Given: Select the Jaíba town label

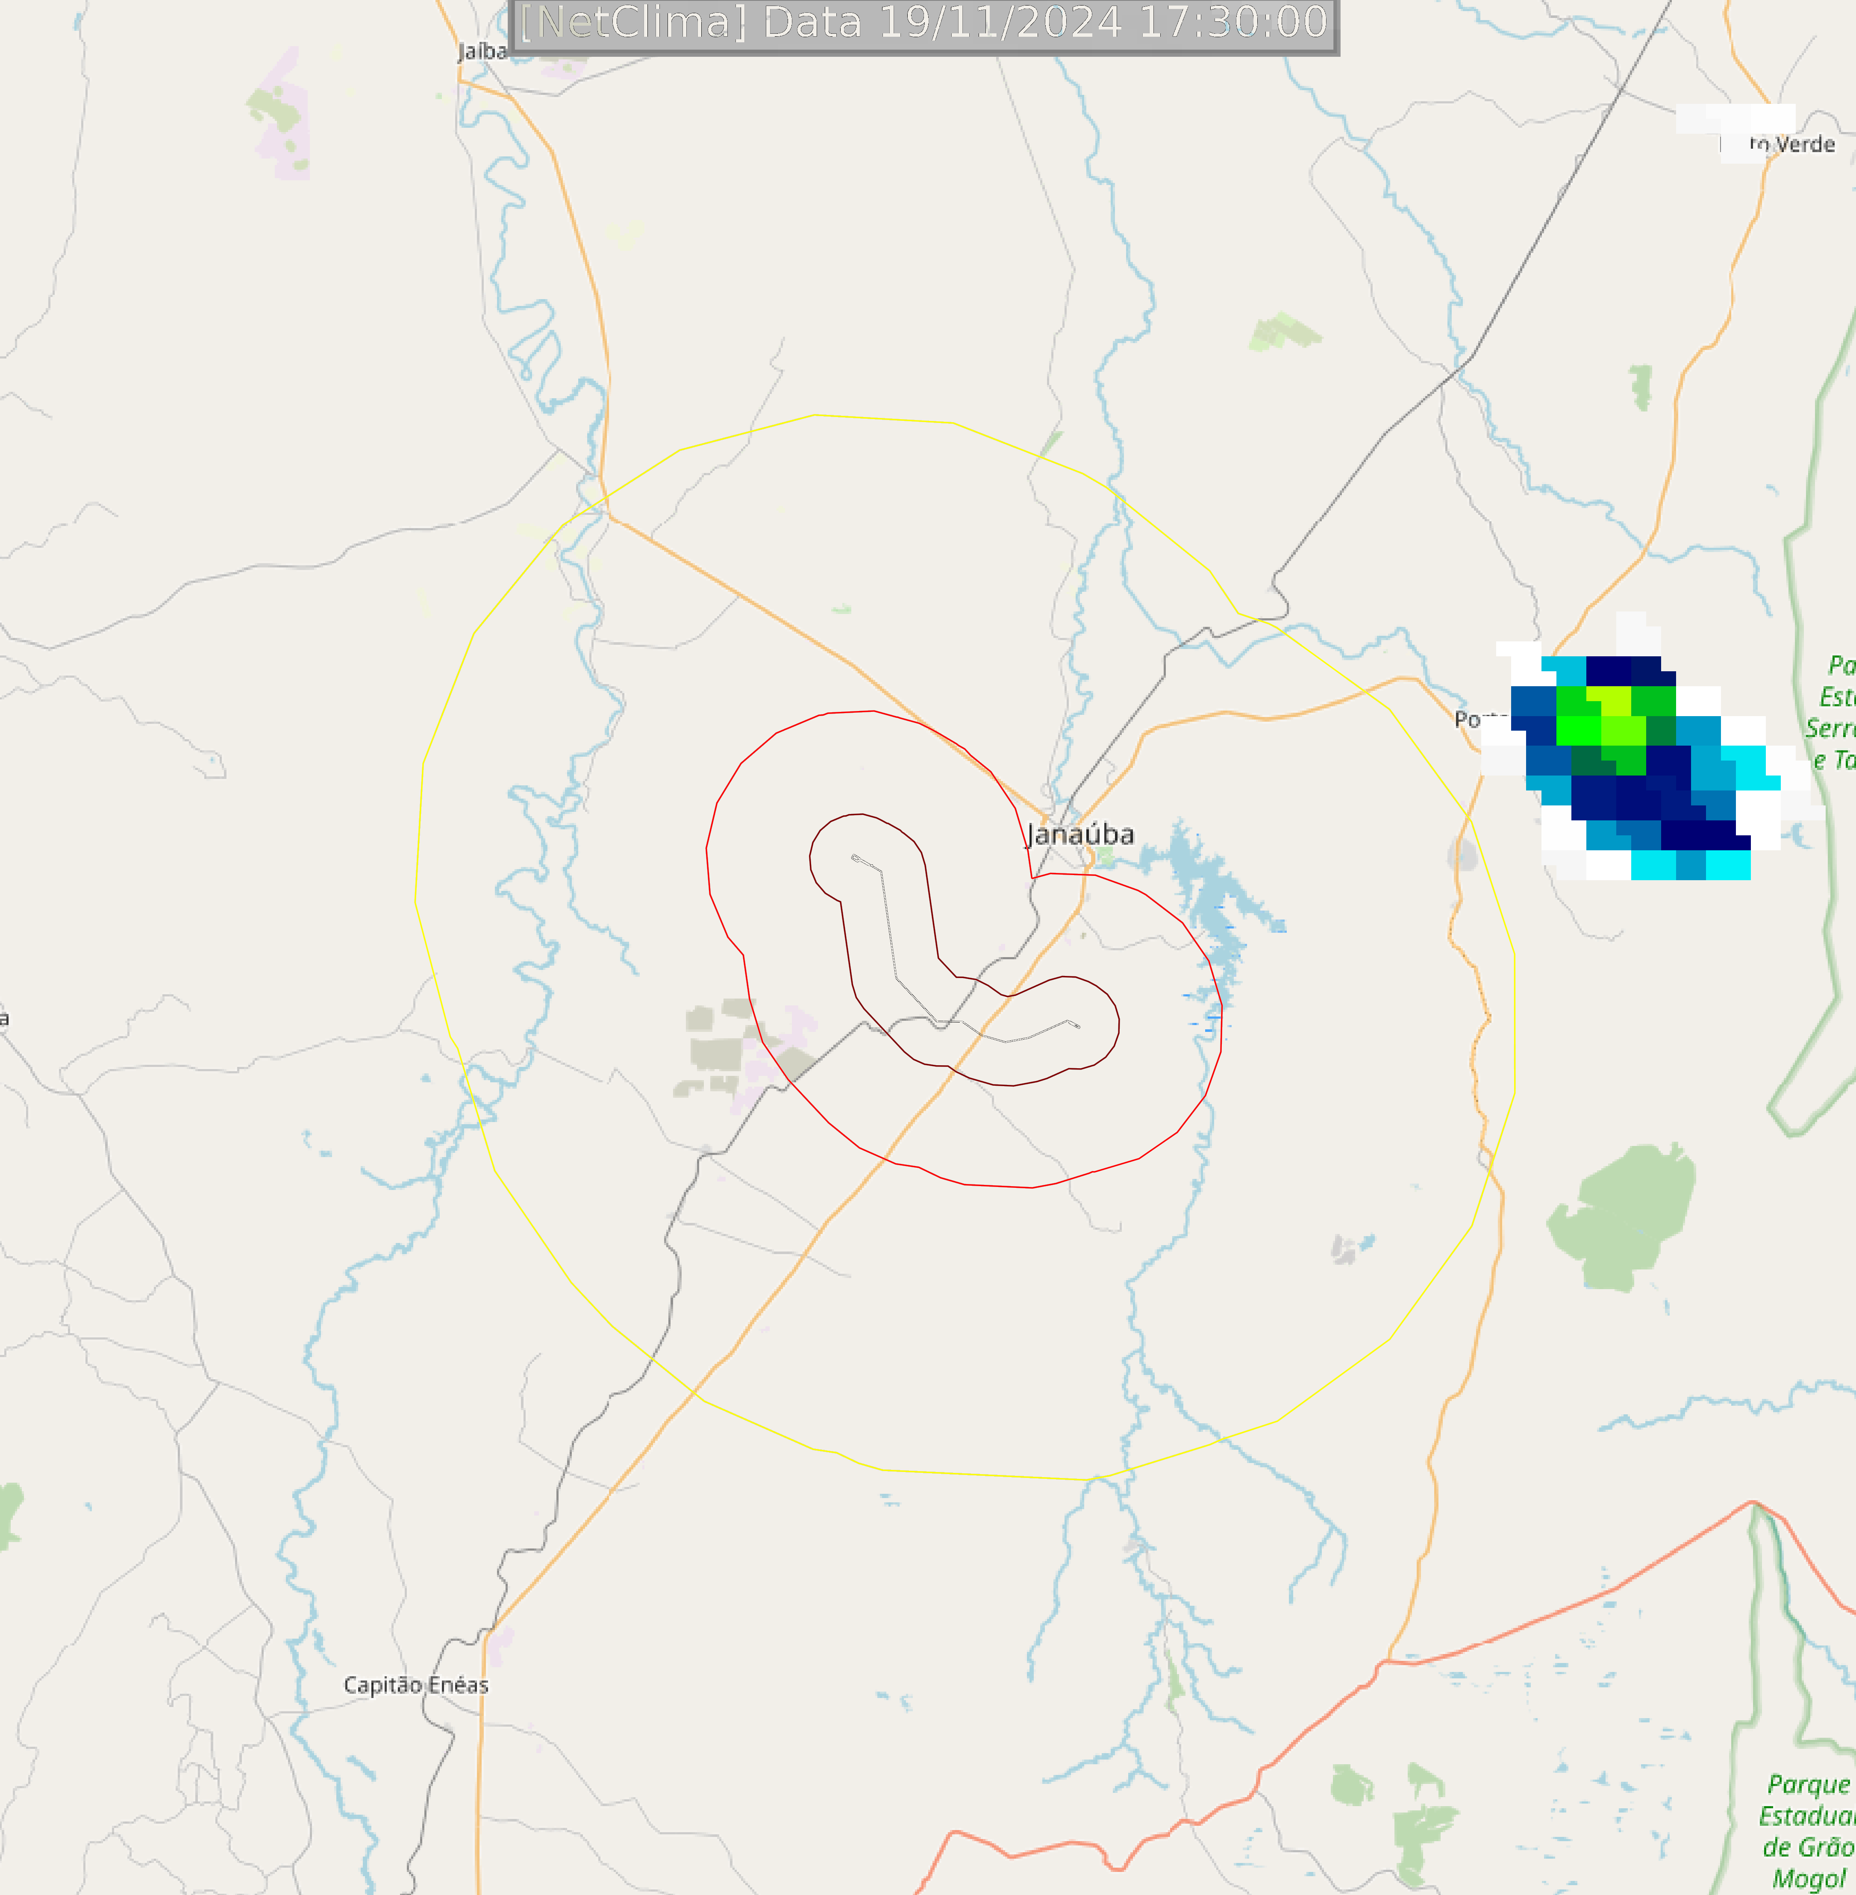Looking at the screenshot, I should point(482,52).
